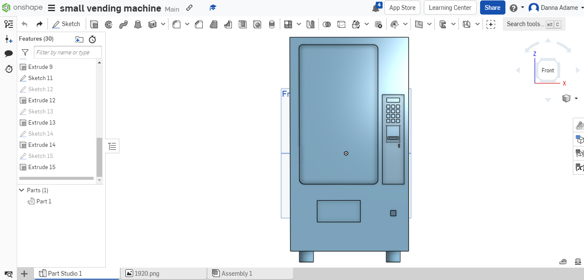
Task: Select the Extrude tool
Action: (94, 24)
